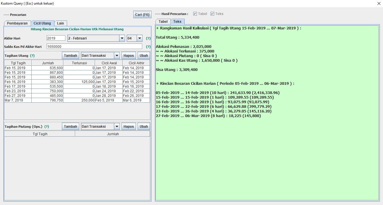The image size is (383, 205).
Task: Expand Dari Transaksi dropdown in Tagihan Piutang
Action: 117,127
